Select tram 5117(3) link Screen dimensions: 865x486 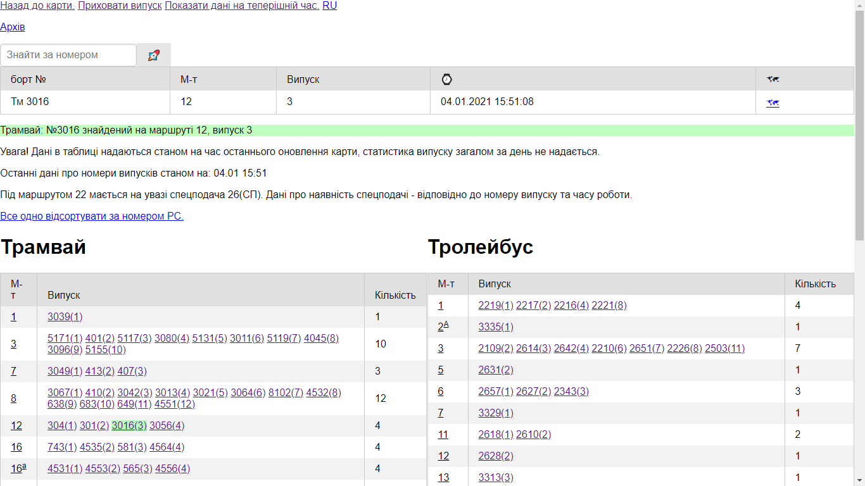[134, 339]
